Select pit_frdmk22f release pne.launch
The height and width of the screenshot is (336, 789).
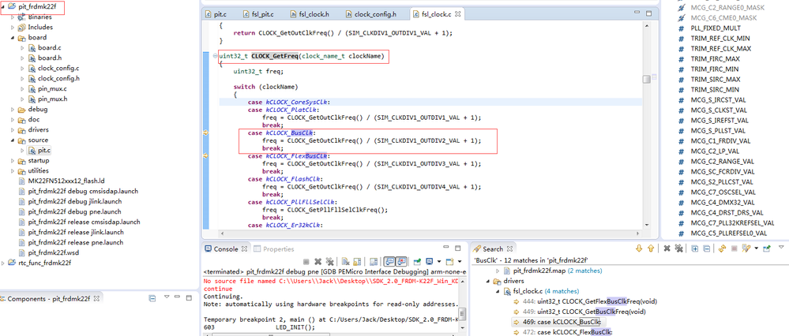[x=76, y=243]
